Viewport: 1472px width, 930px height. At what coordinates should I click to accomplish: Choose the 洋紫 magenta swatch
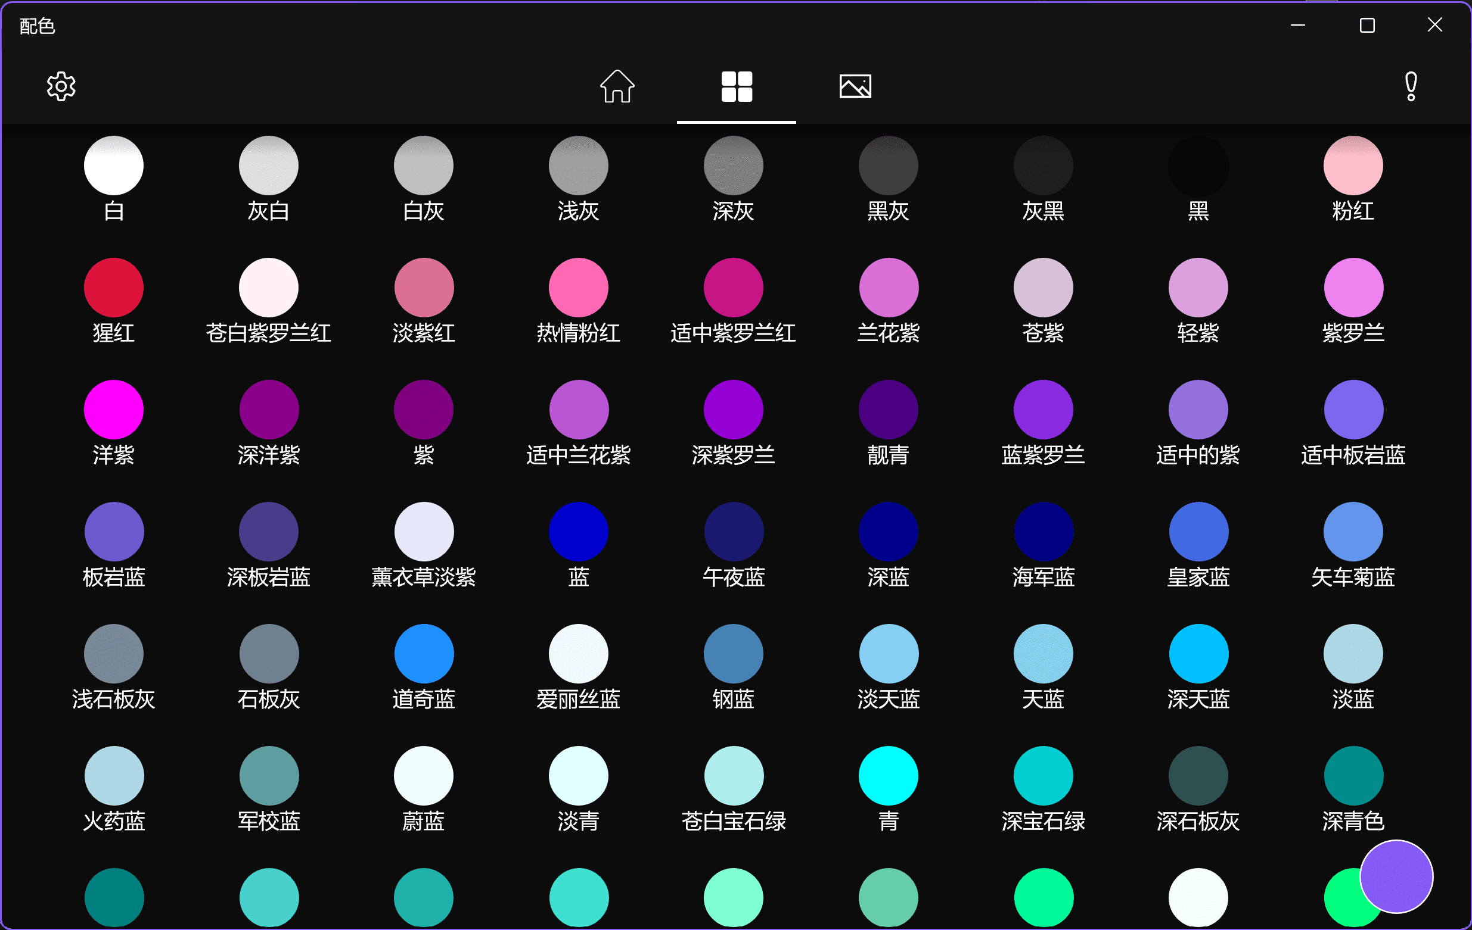[x=114, y=409]
